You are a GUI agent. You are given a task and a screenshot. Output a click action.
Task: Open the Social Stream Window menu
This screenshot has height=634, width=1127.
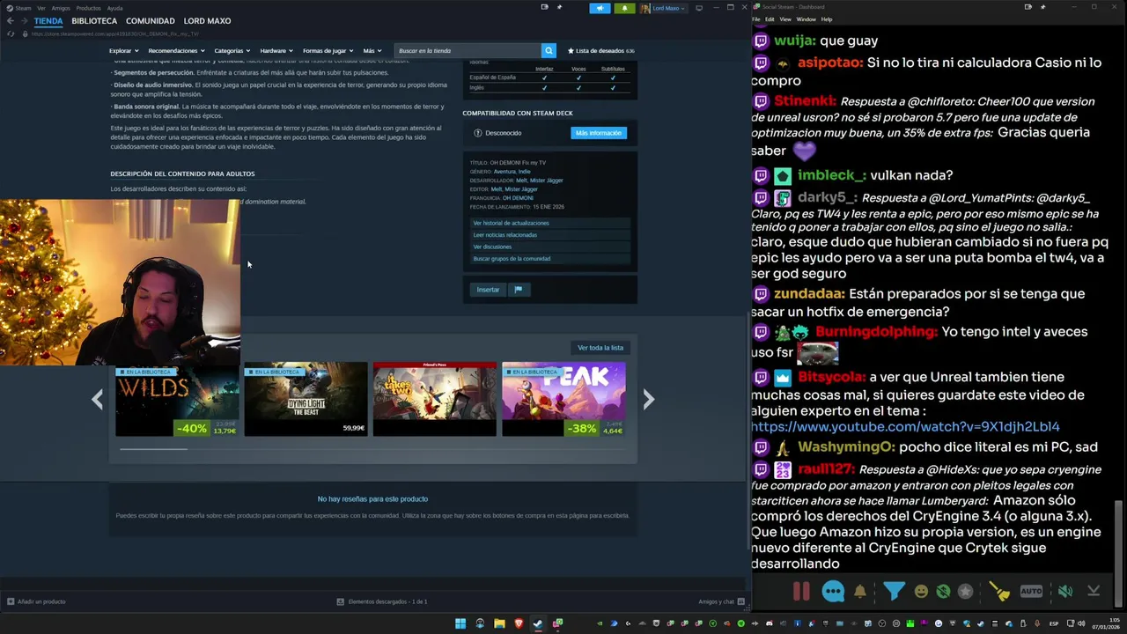pos(806,19)
